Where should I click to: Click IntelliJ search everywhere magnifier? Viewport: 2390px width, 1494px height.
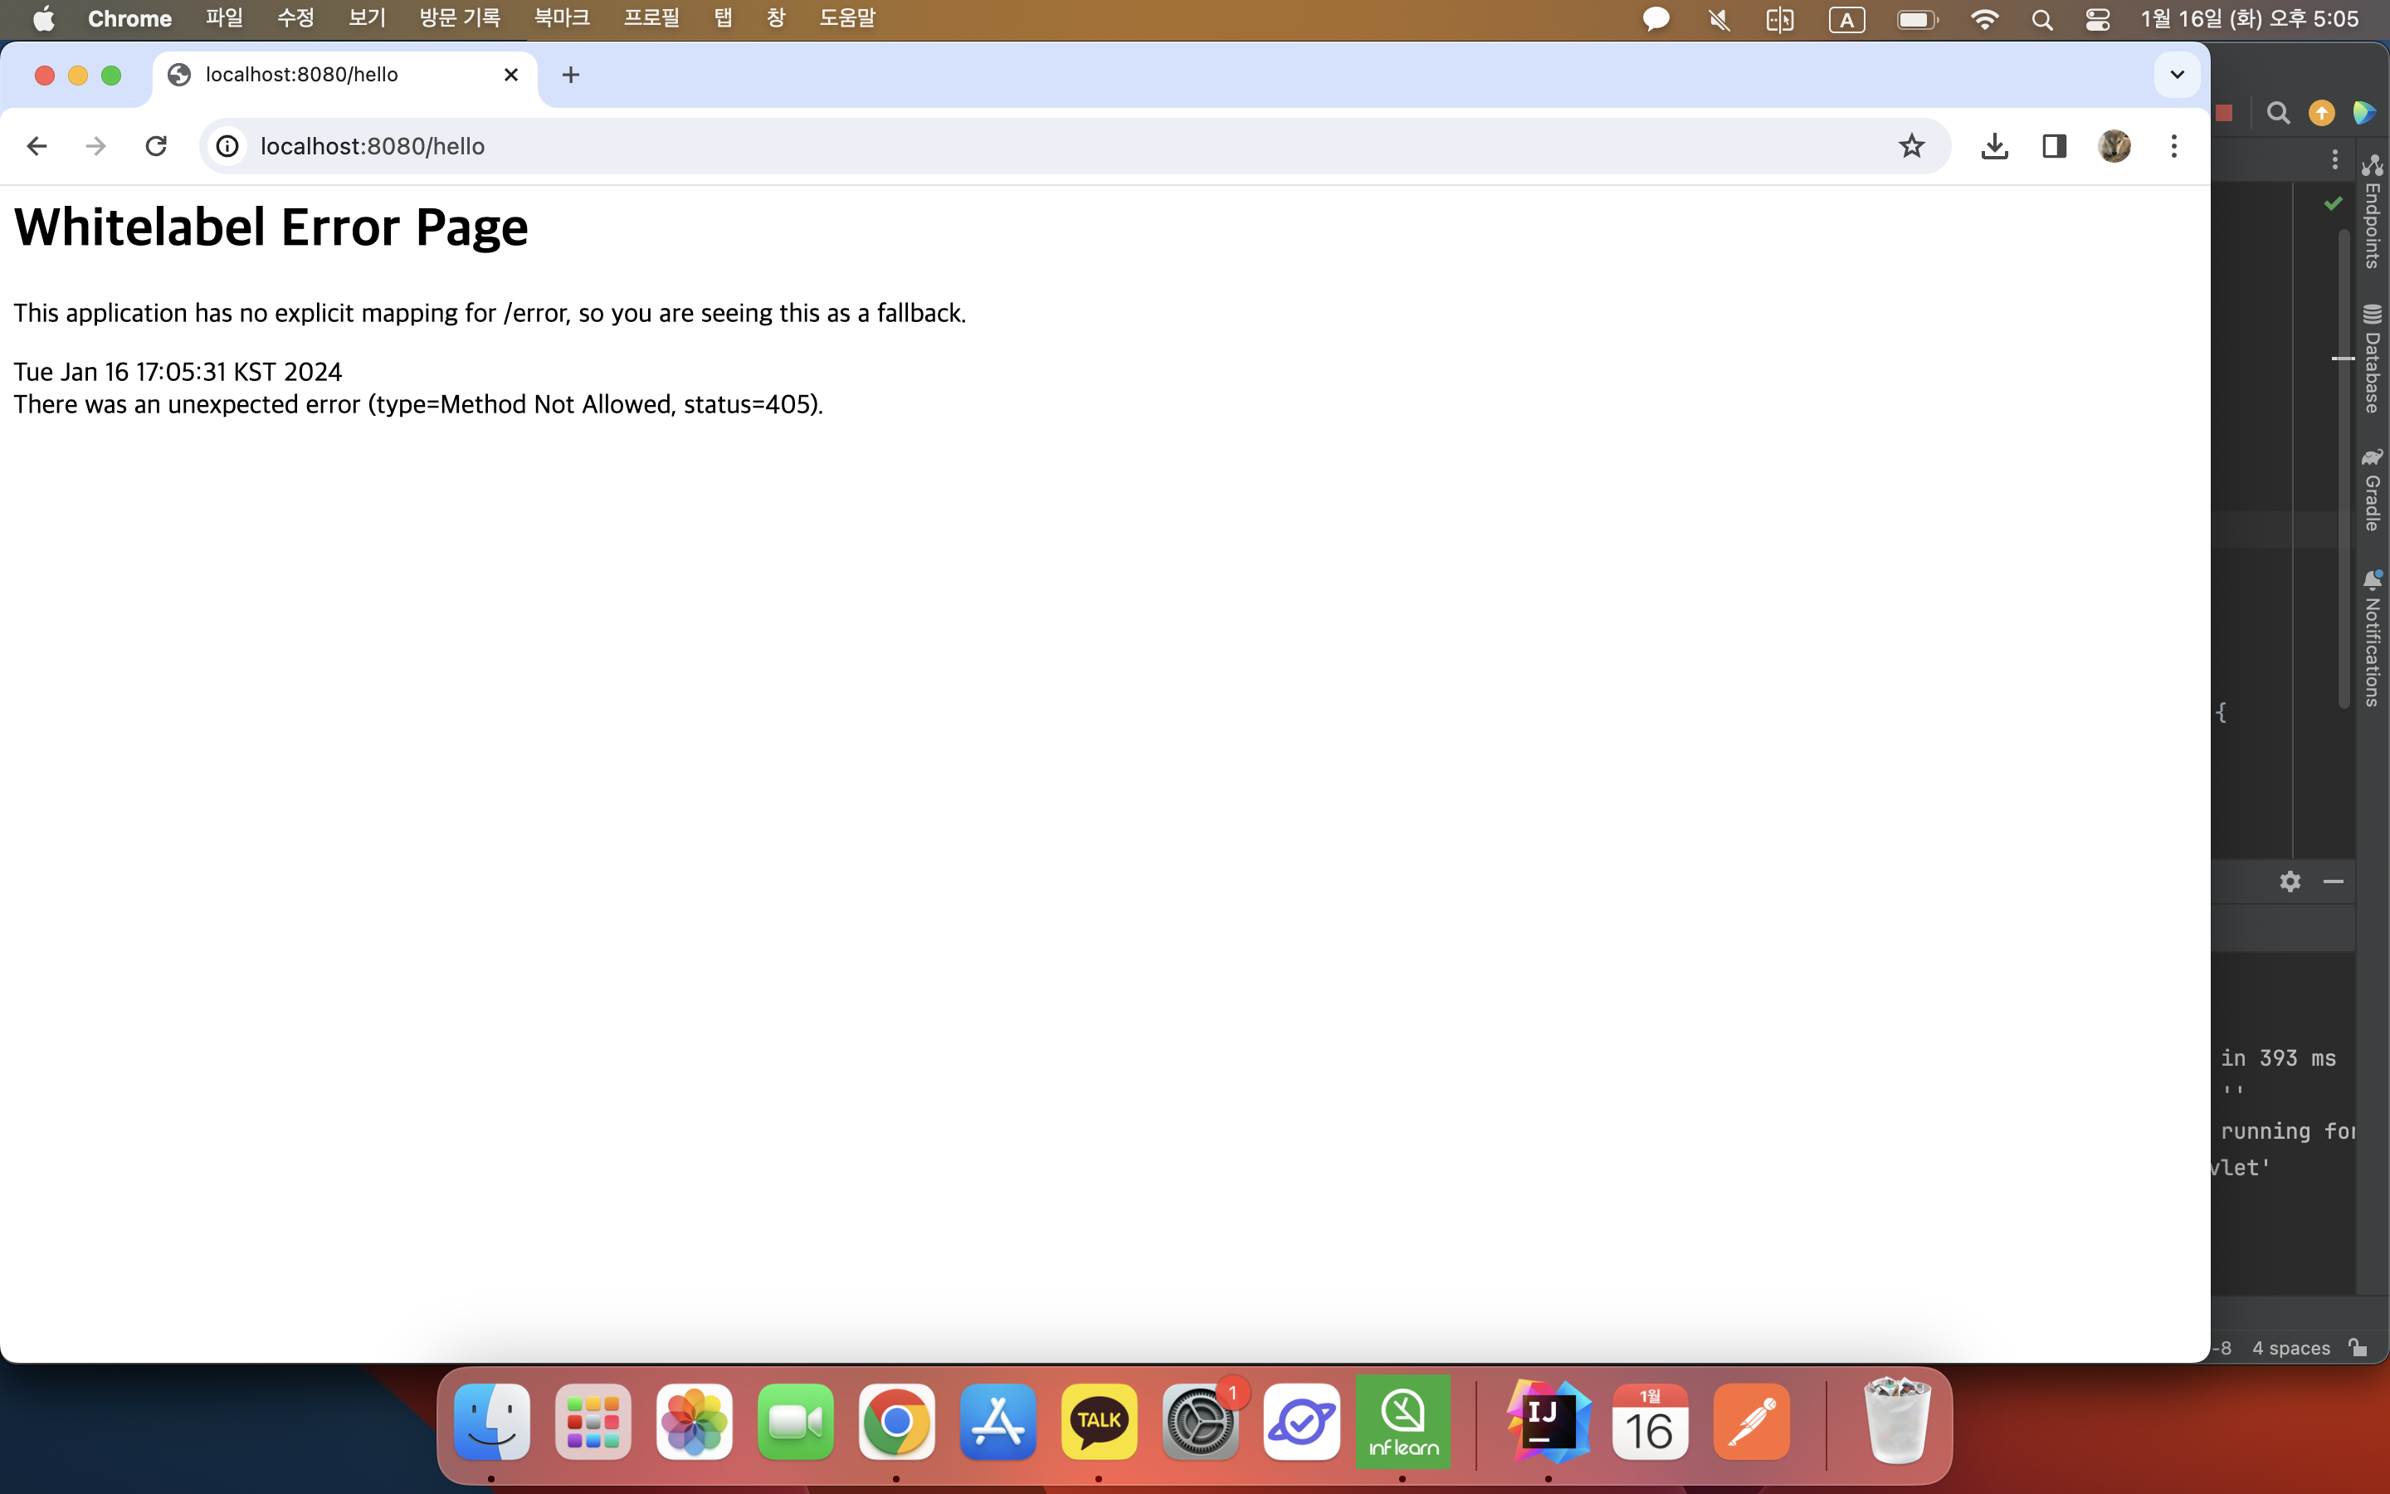[2277, 113]
